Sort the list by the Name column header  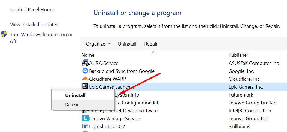pos(88,55)
